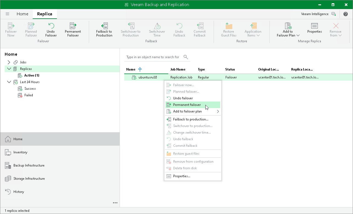Select the Success tree item
This screenshot has height=214, width=353.
pyautogui.click(x=30, y=89)
